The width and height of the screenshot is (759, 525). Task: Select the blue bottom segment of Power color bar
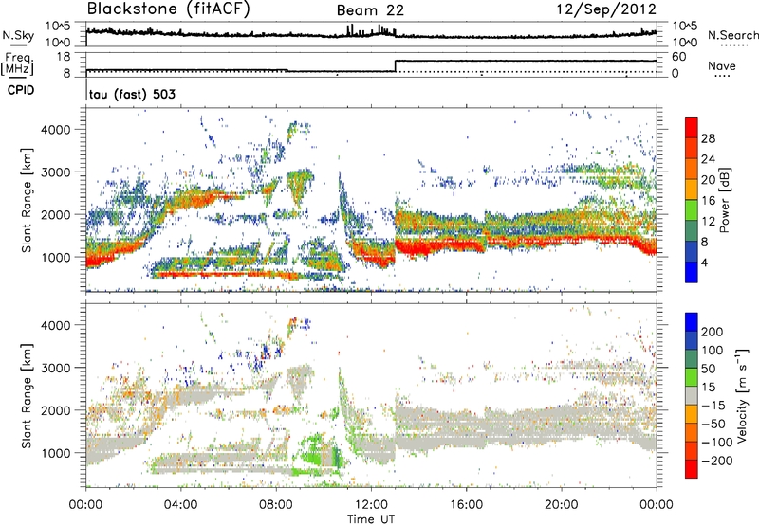(692, 272)
